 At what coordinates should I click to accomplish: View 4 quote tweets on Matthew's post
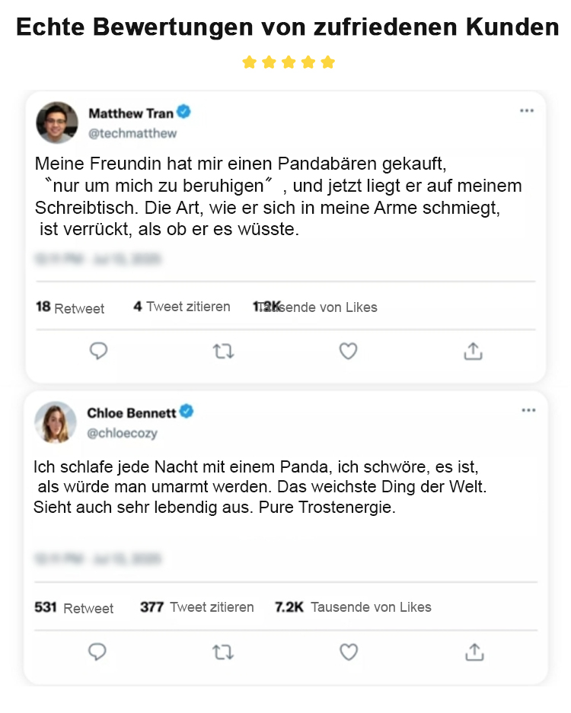(x=182, y=307)
